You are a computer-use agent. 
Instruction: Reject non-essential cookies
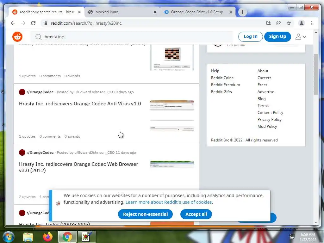tap(145, 214)
